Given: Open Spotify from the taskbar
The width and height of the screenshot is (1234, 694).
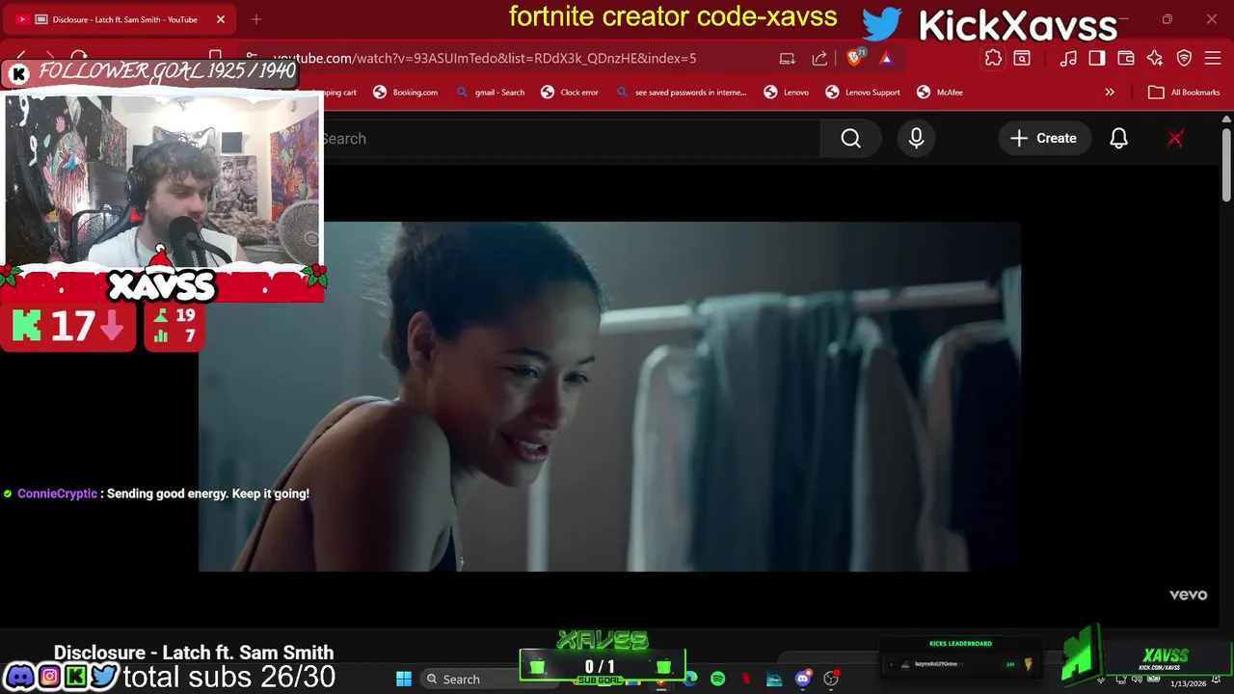Looking at the screenshot, I should [717, 679].
